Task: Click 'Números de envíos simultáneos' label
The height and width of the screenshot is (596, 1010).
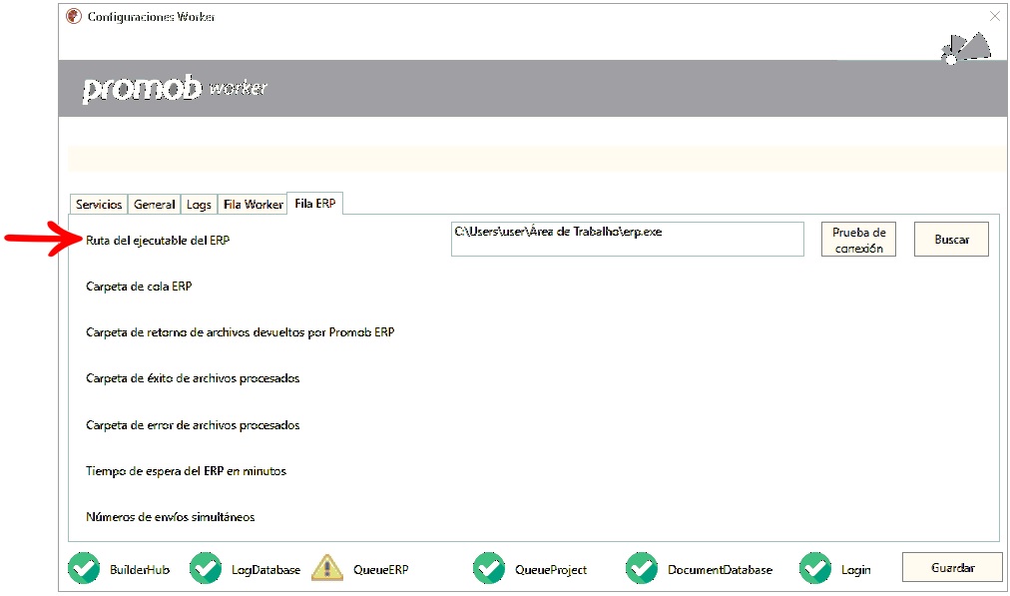Action: (x=170, y=517)
